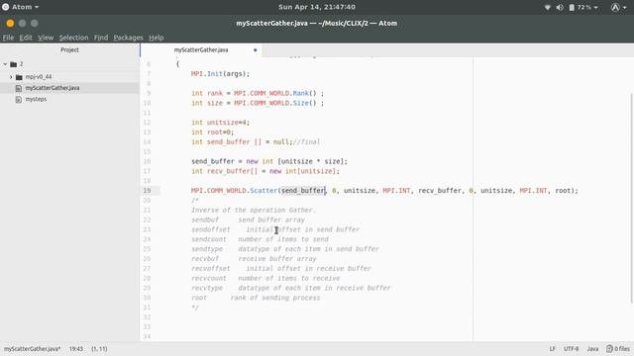Click 'root rank of sending process' comment

256,298
